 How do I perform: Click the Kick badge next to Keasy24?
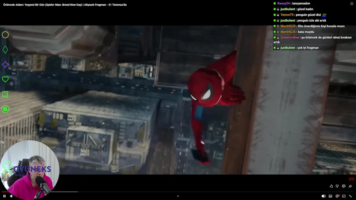point(275,3)
